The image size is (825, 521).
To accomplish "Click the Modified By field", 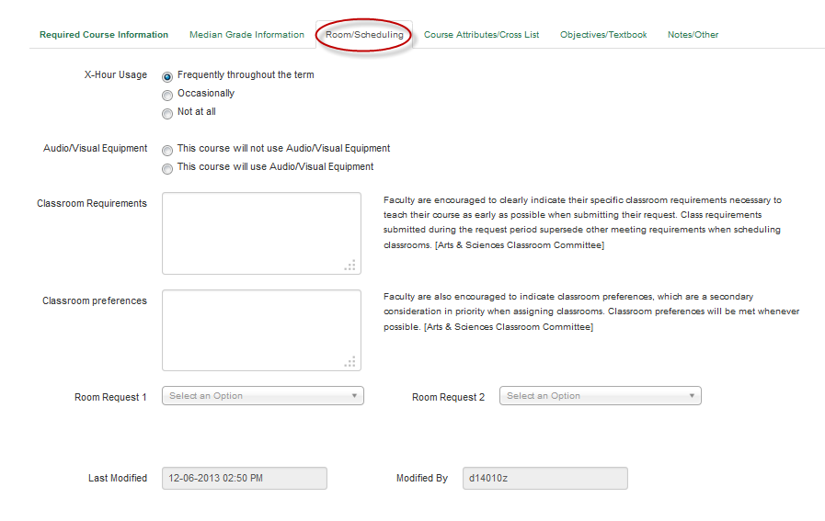I will (544, 478).
